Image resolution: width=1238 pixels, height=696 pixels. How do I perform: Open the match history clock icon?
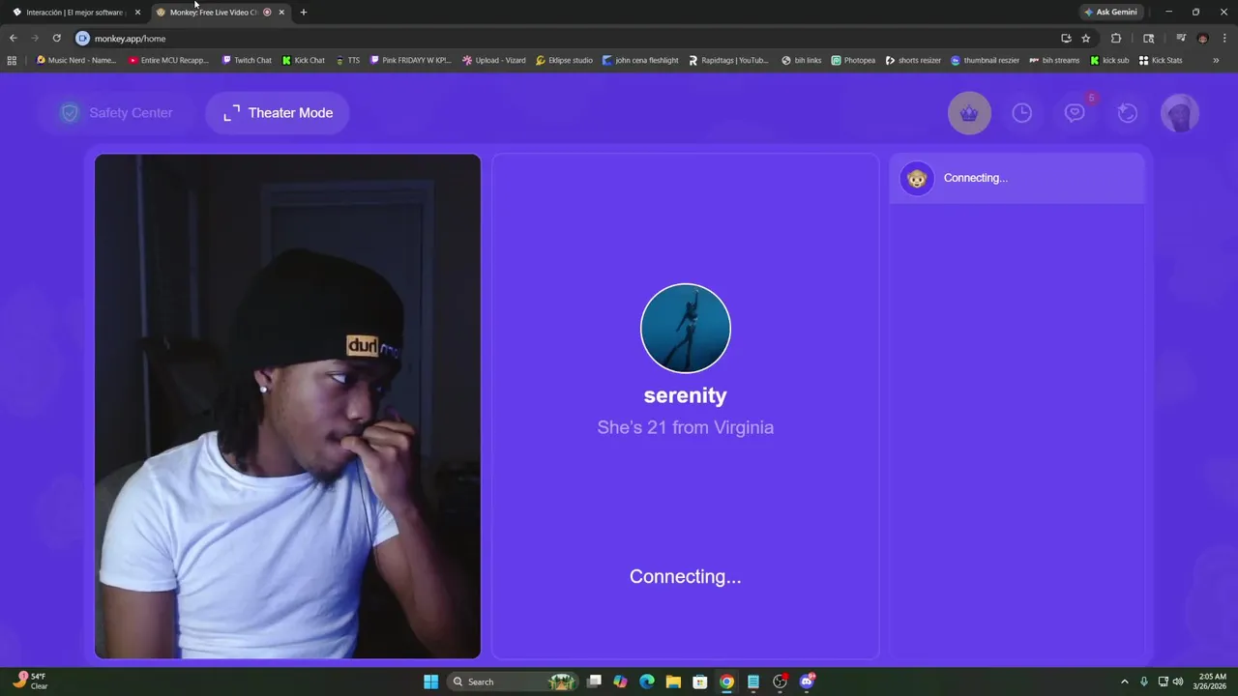[1021, 113]
